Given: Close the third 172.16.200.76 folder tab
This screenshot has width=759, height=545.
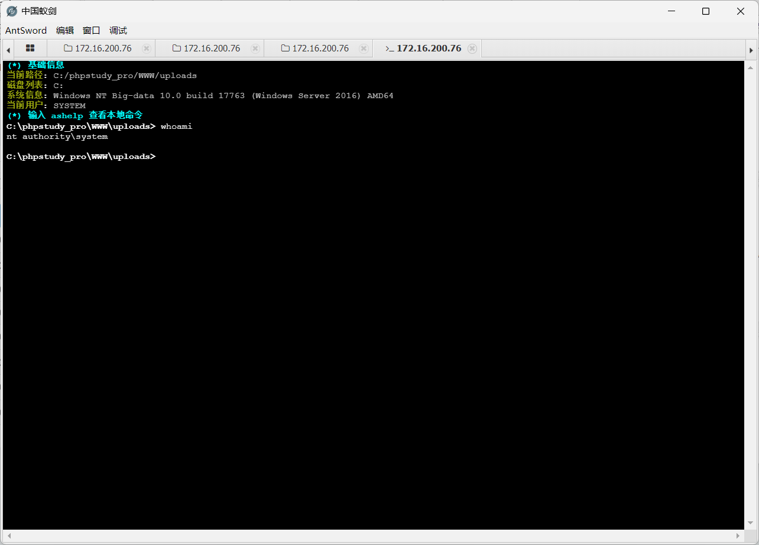Looking at the screenshot, I should 364,48.
